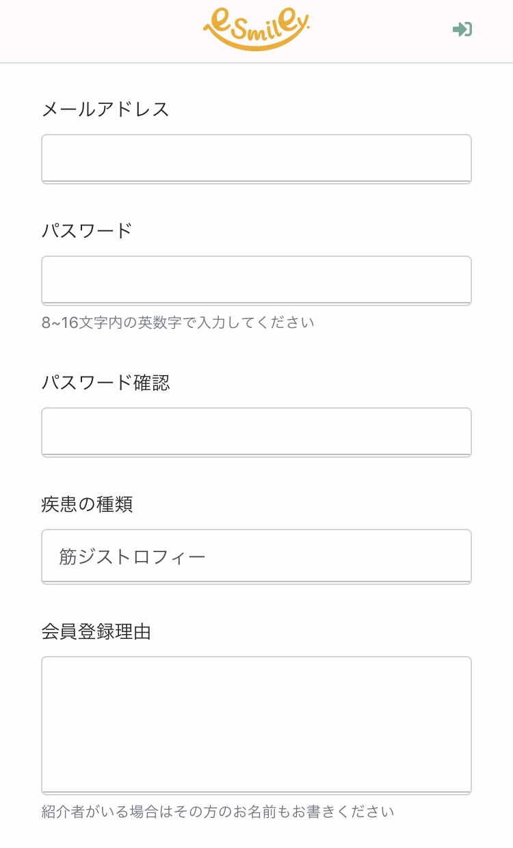This screenshot has height=848, width=513.
Task: Click the bottom edge of 会員登録理由 text area
Action: point(256,793)
